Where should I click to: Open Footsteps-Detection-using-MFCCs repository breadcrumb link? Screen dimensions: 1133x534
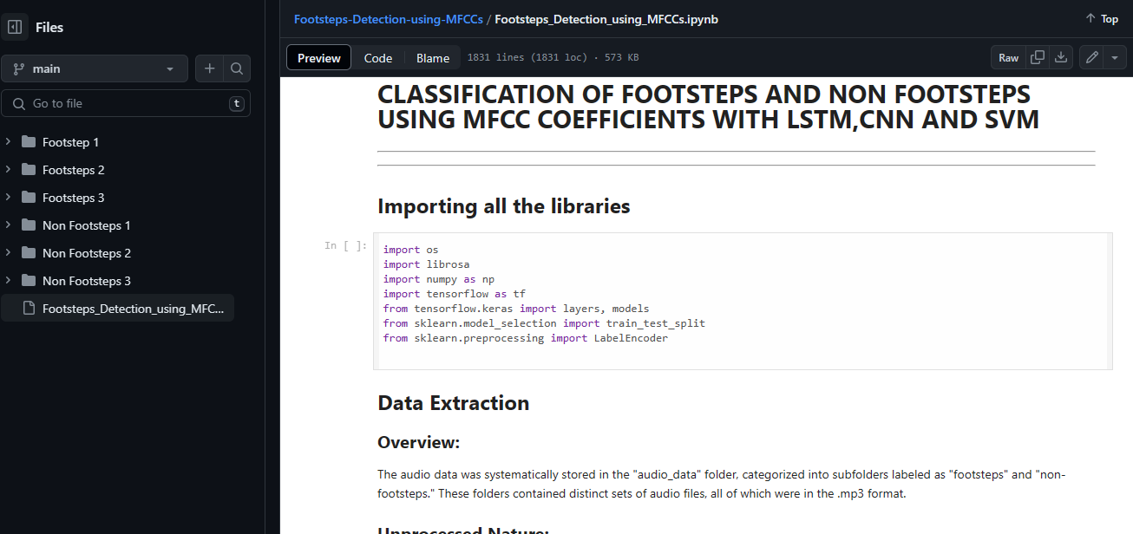[x=388, y=19]
